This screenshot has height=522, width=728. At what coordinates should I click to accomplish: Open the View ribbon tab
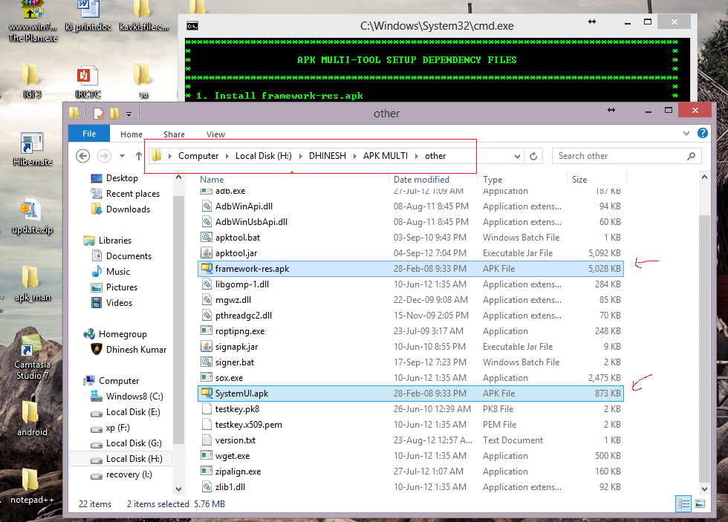(x=215, y=134)
